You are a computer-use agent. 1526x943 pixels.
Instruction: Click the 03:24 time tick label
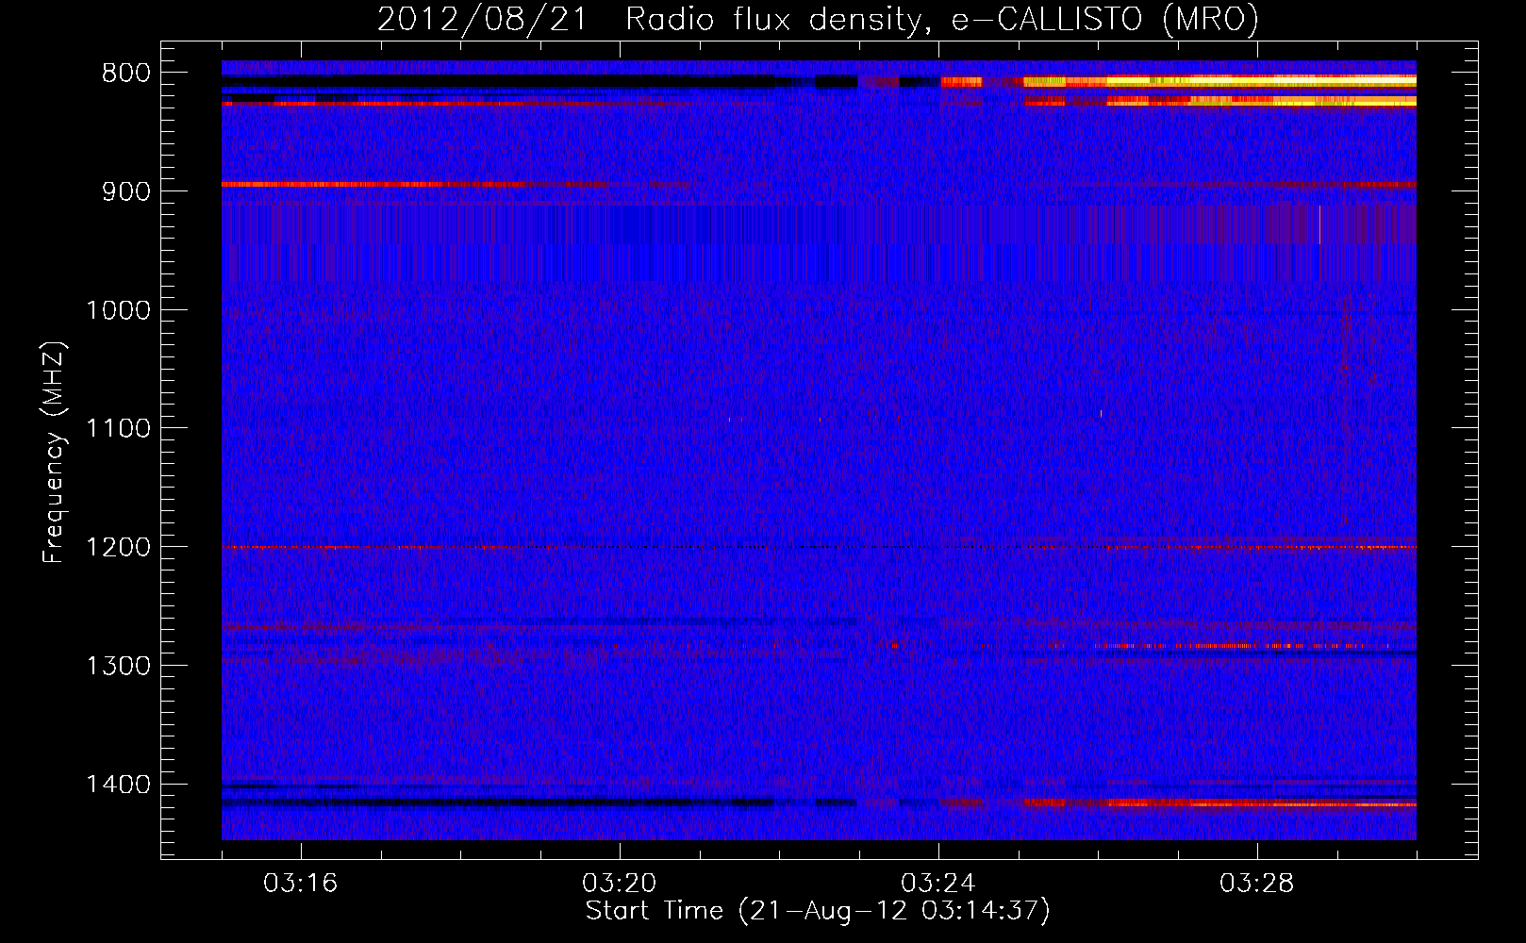[x=937, y=884]
